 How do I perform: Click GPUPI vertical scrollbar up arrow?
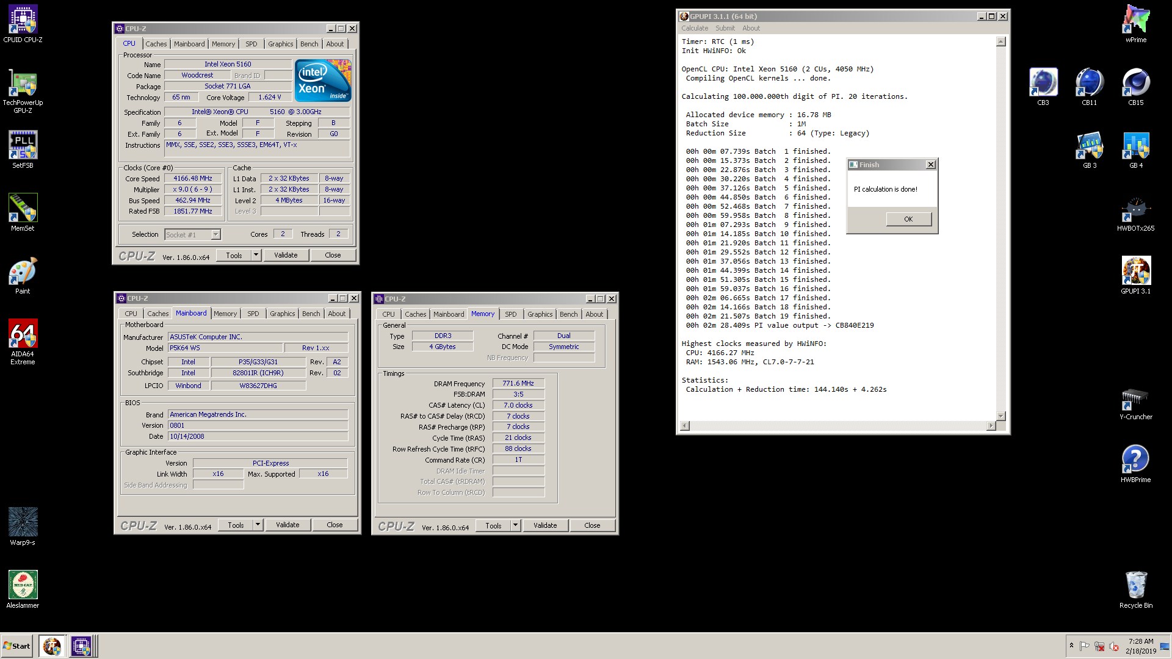pyautogui.click(x=1001, y=41)
